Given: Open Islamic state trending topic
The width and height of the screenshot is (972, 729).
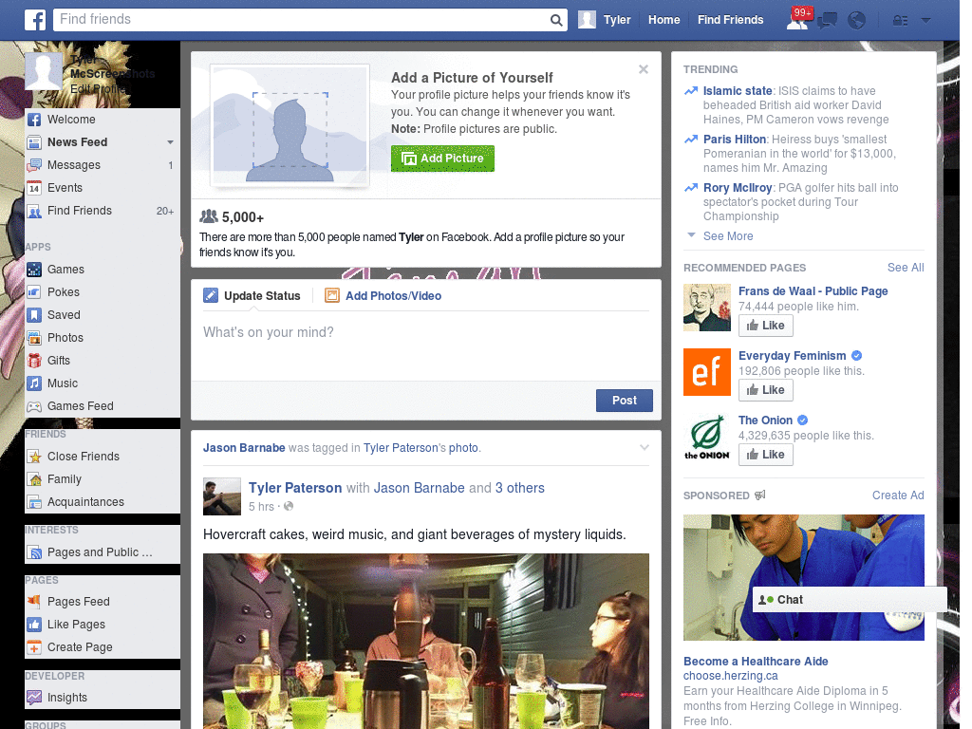Looking at the screenshot, I should click(x=738, y=91).
